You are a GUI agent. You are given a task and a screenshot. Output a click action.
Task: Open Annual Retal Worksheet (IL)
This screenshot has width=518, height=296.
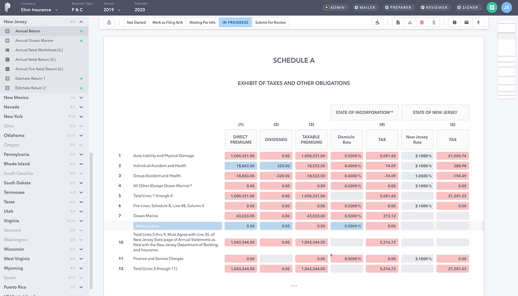tap(39, 51)
